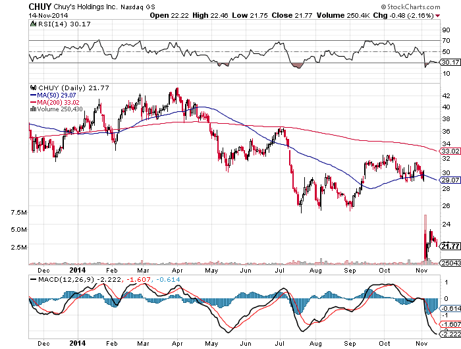Click the Sep label on MACD panel axis
The width and height of the screenshot is (461, 349).
350,344
